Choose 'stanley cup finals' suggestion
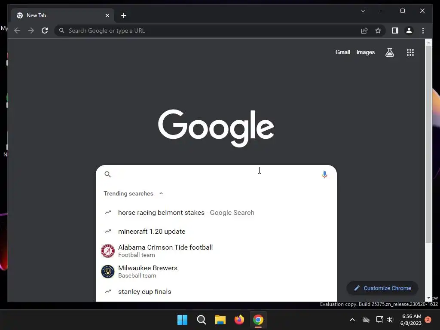440x330 pixels. click(216, 292)
